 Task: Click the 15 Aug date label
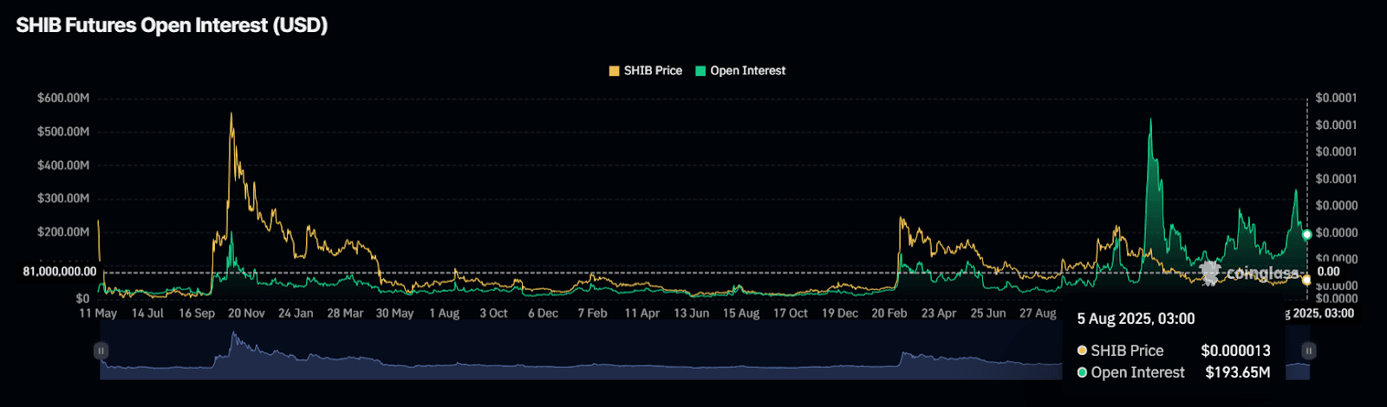click(x=741, y=313)
